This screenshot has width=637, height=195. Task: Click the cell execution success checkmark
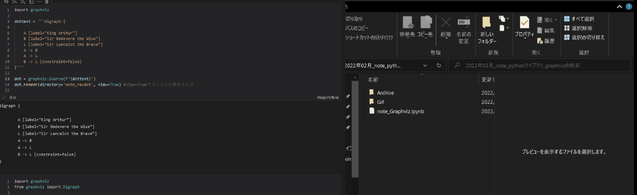4,97
